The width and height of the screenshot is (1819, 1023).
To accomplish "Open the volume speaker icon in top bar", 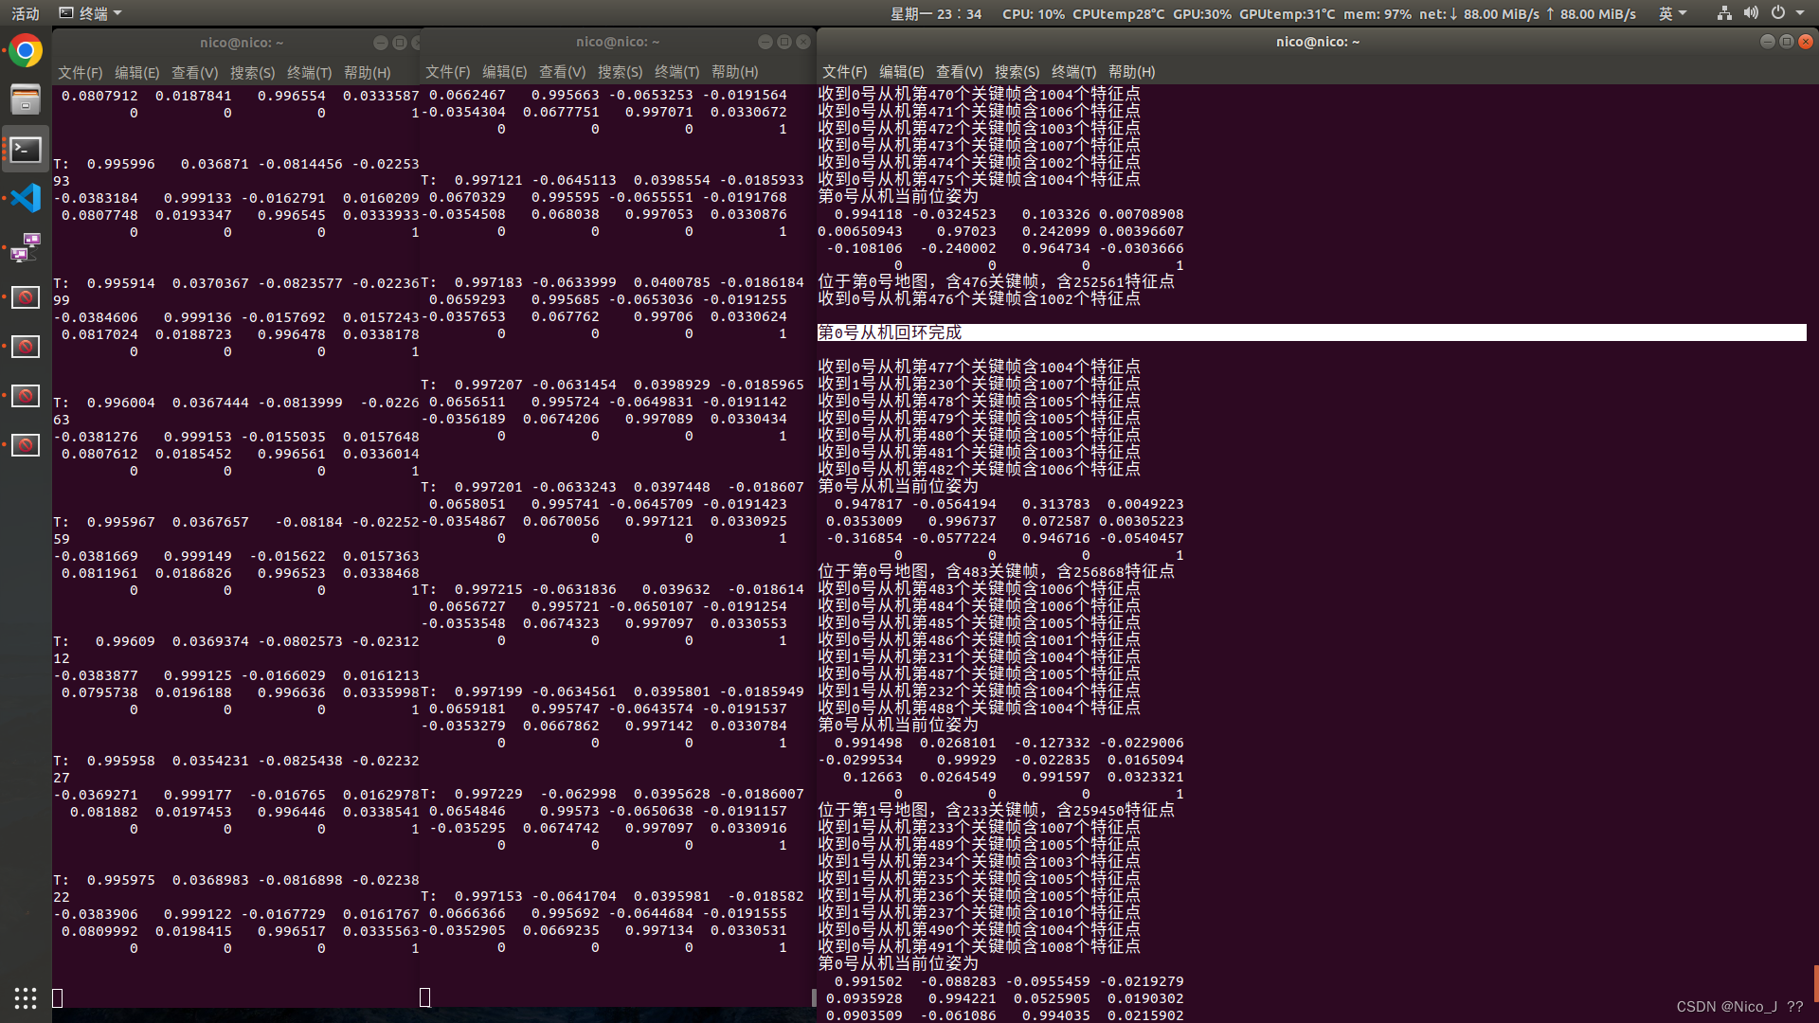I will pyautogui.click(x=1751, y=13).
